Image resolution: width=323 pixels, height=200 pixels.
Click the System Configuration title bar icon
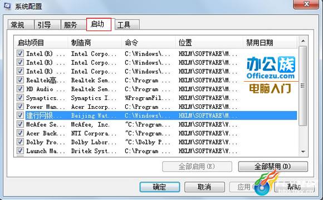pyautogui.click(x=7, y=6)
